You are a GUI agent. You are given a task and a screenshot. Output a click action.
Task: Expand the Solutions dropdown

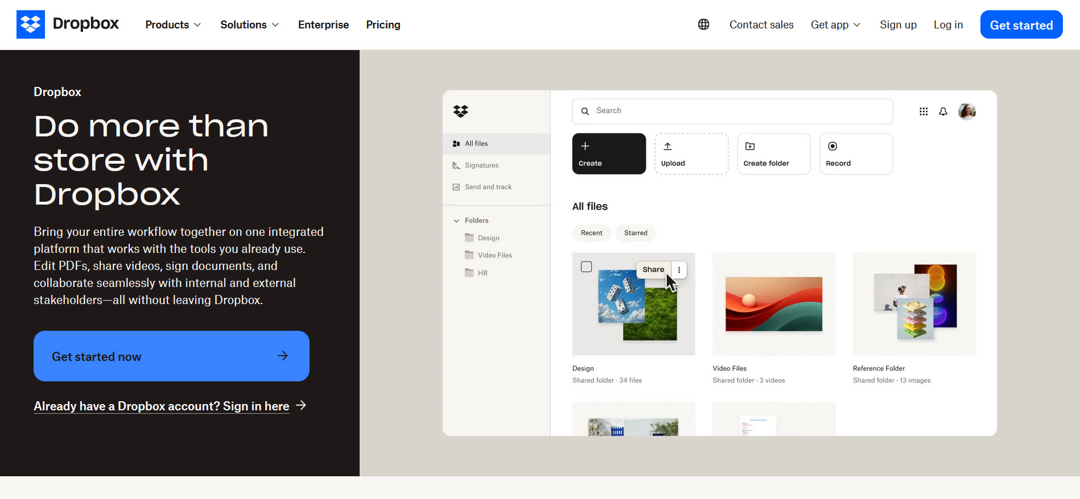(249, 24)
